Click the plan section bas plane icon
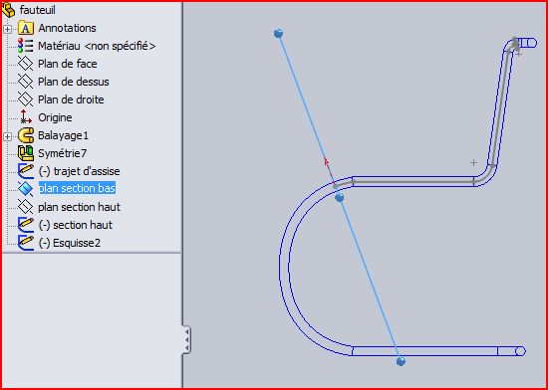 pyautogui.click(x=26, y=189)
